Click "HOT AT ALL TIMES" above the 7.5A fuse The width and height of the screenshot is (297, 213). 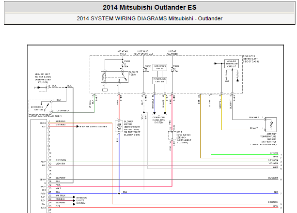[x=172, y=52]
